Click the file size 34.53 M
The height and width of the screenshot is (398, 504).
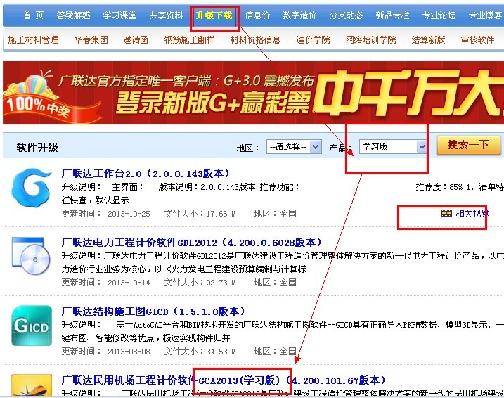[221, 352]
